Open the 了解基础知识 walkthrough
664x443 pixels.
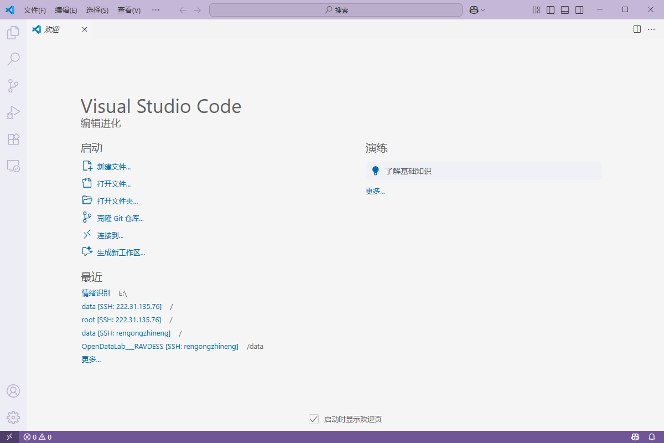pos(483,171)
